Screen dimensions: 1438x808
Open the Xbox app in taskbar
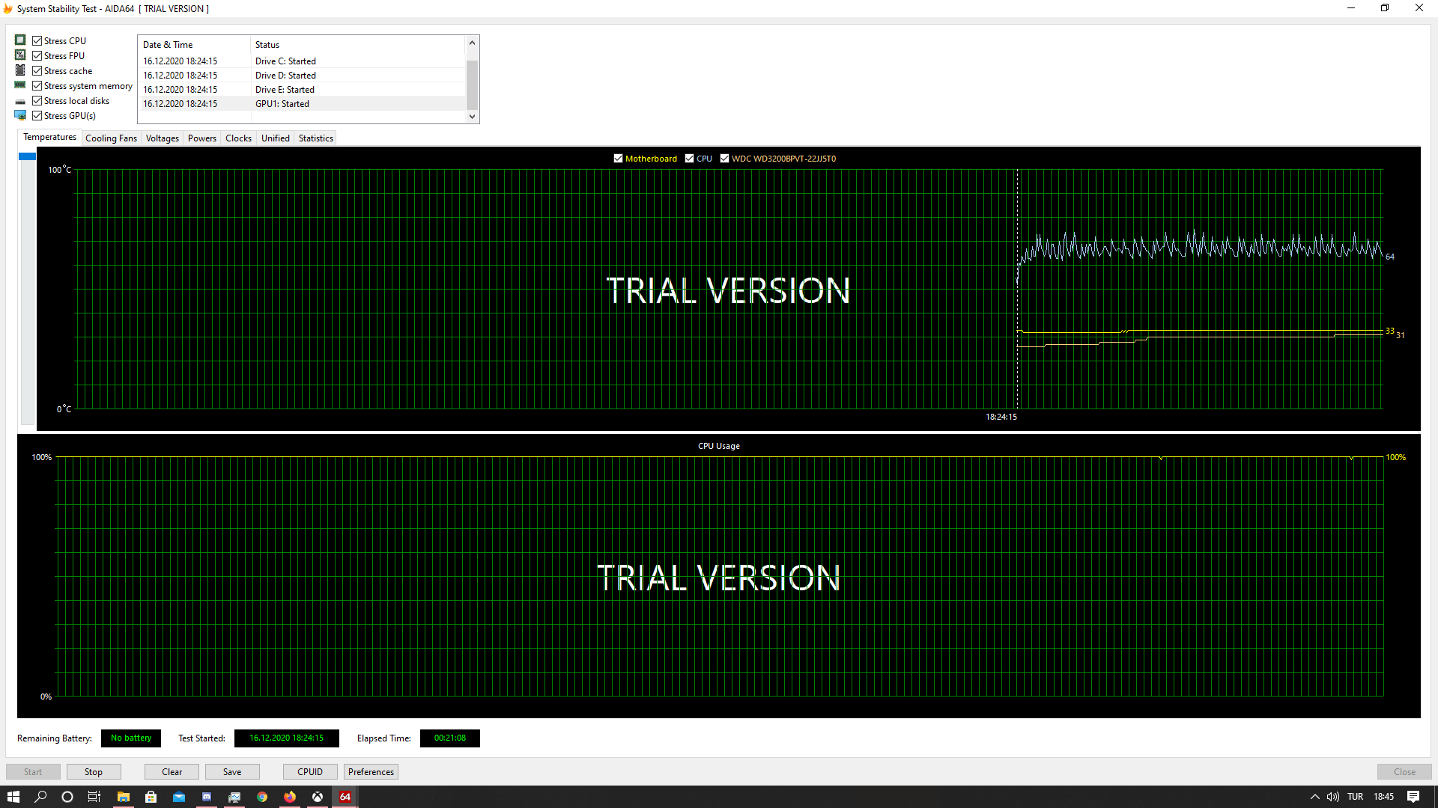point(318,797)
